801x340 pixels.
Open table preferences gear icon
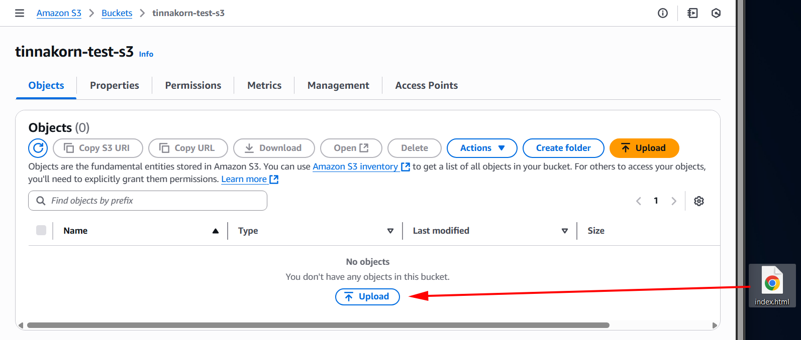point(698,201)
